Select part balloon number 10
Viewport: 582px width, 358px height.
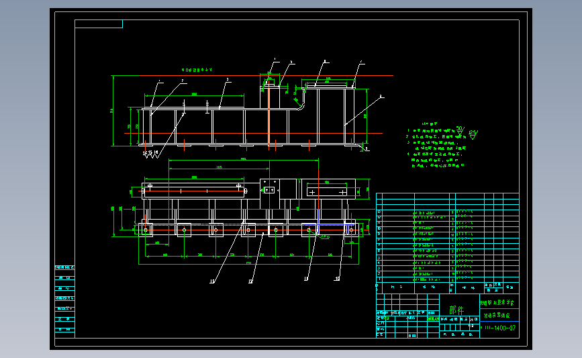[x=338, y=279]
